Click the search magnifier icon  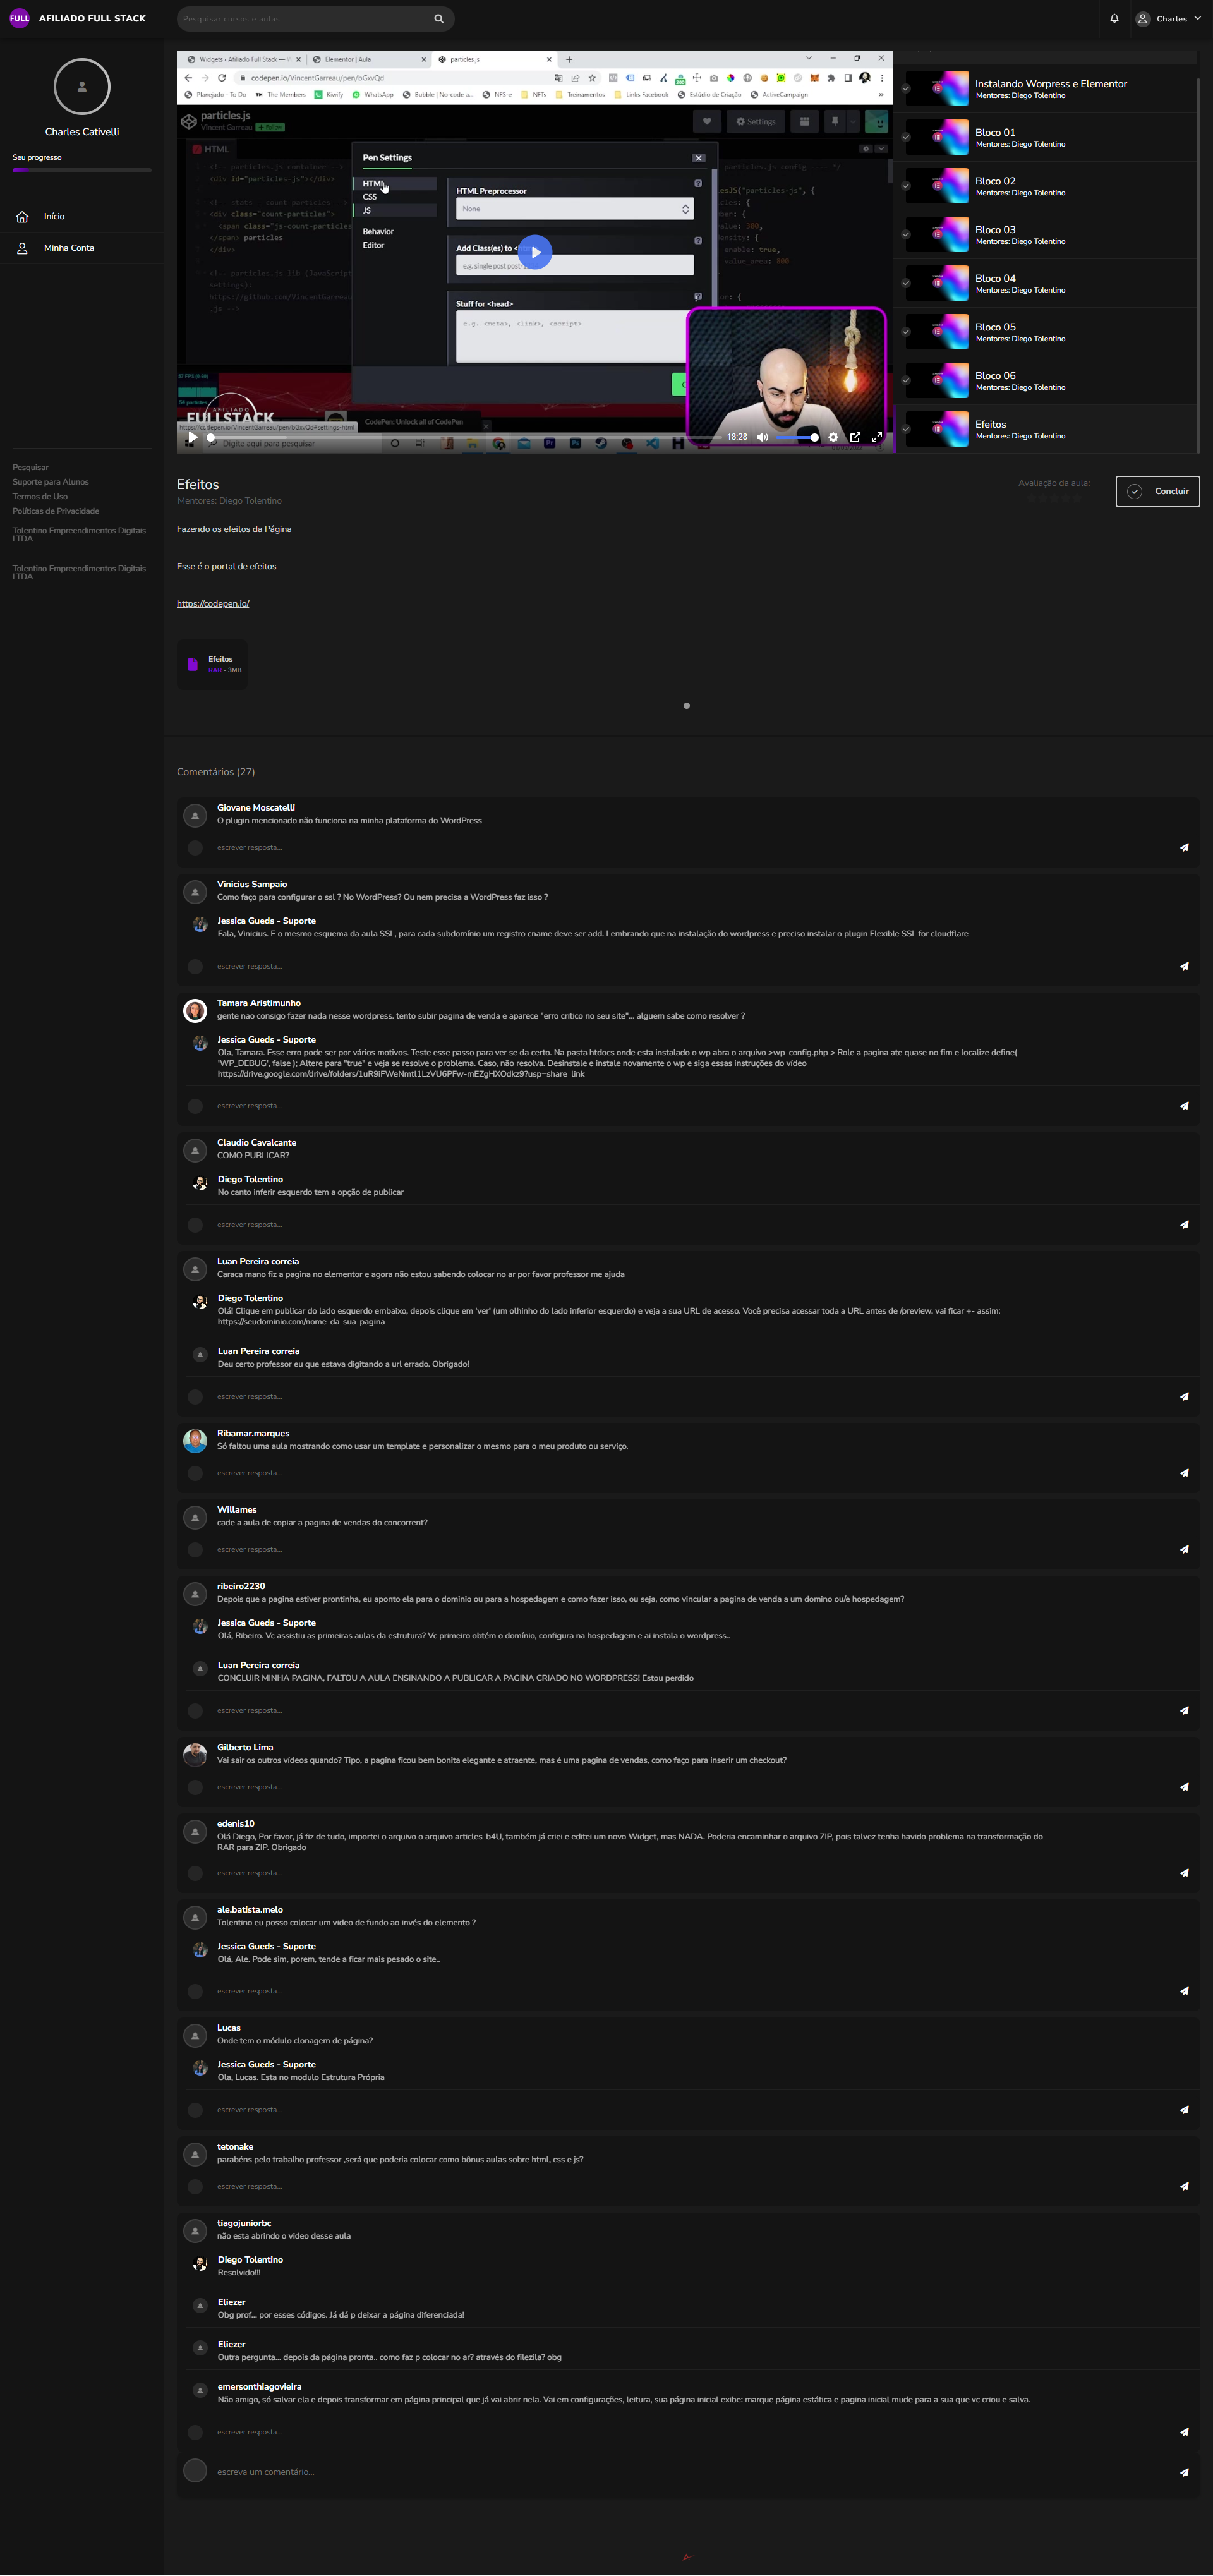438,18
